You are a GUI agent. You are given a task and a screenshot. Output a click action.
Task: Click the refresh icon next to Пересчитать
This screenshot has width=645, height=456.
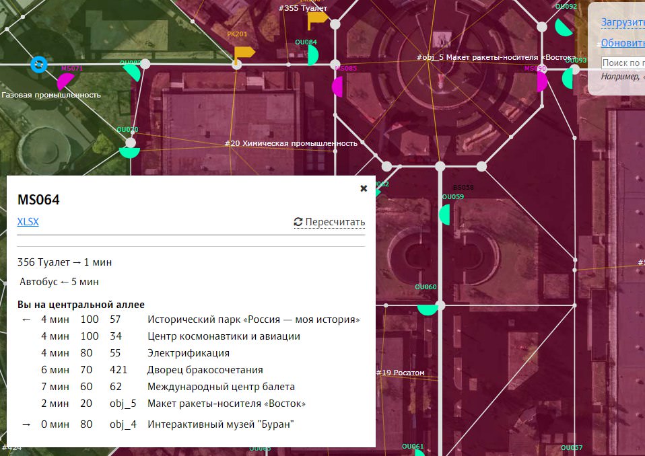298,222
